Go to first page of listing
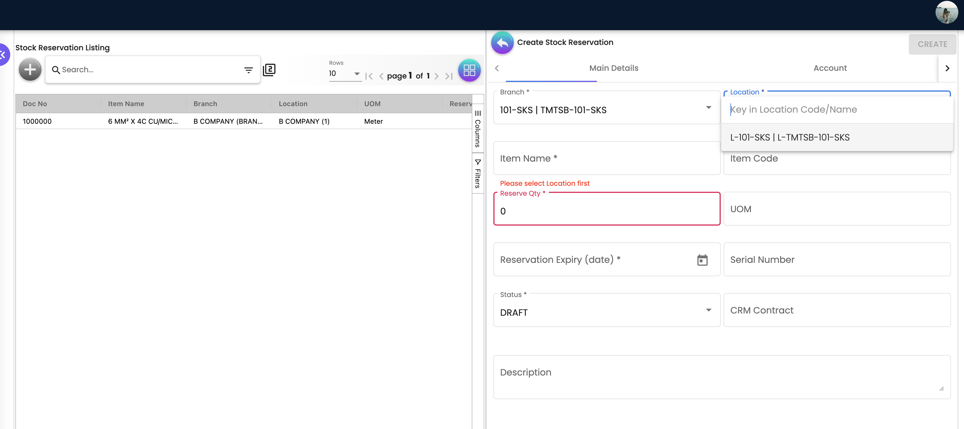 click(368, 76)
